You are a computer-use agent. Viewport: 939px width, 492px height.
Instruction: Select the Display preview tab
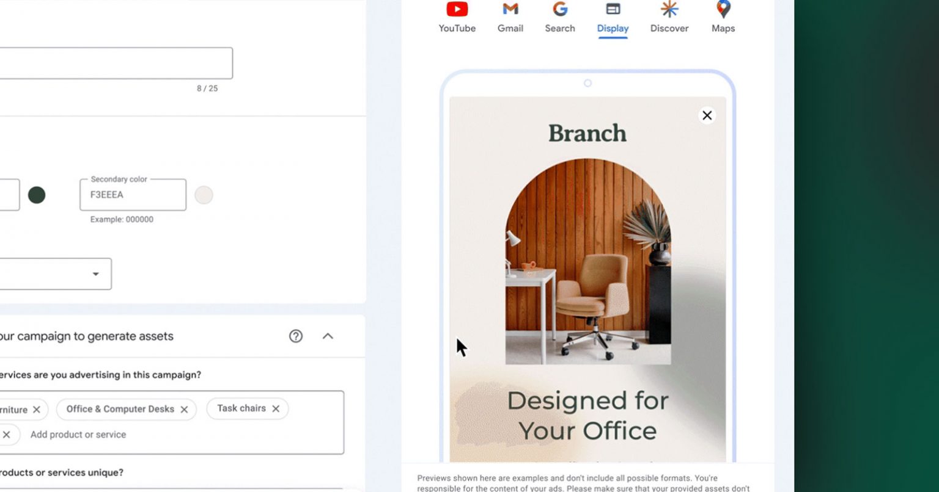[613, 18]
